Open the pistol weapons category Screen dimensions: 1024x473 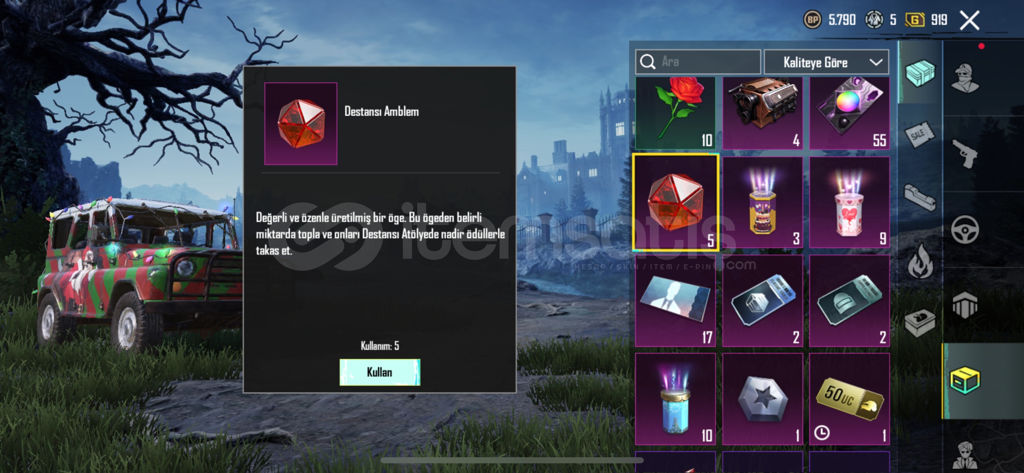click(965, 154)
